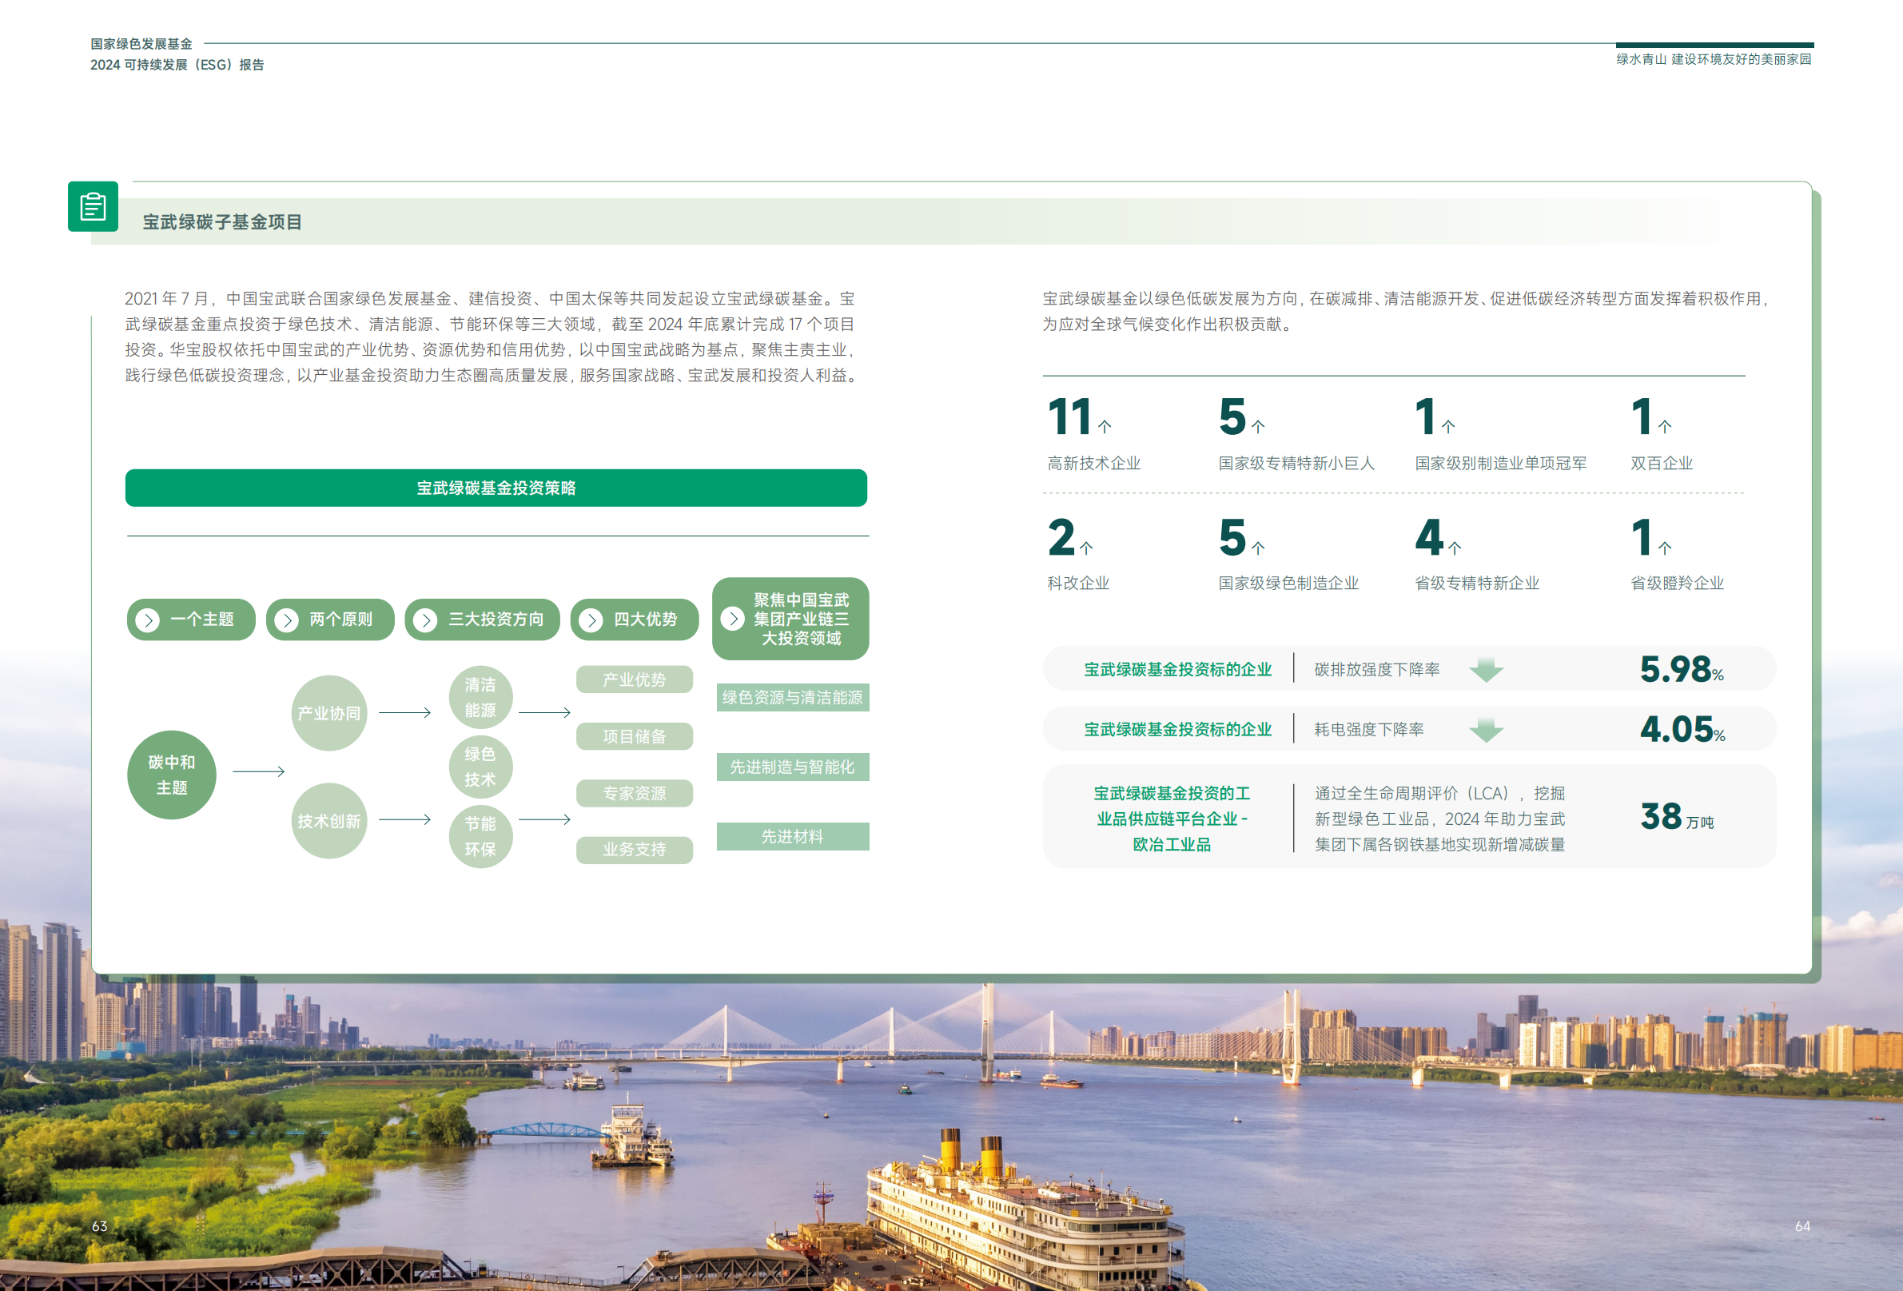Image resolution: width=1903 pixels, height=1291 pixels.
Task: Click chevron icon on 四大优势 pill
Action: [591, 620]
